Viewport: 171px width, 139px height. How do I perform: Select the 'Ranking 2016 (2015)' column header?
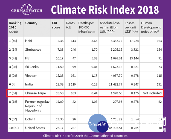click(16, 27)
